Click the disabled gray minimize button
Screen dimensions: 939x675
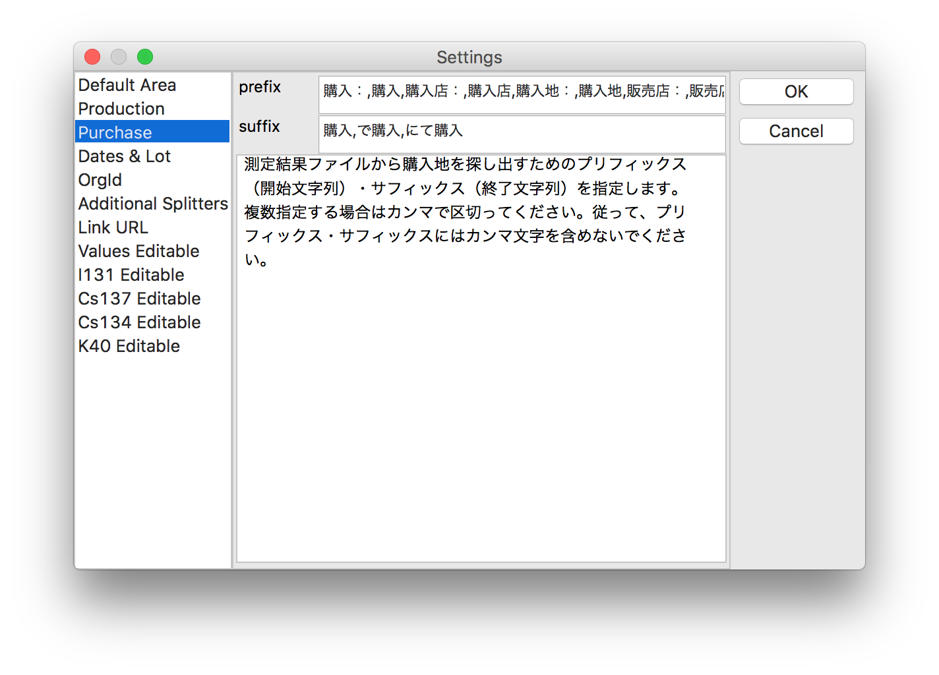pyautogui.click(x=119, y=57)
